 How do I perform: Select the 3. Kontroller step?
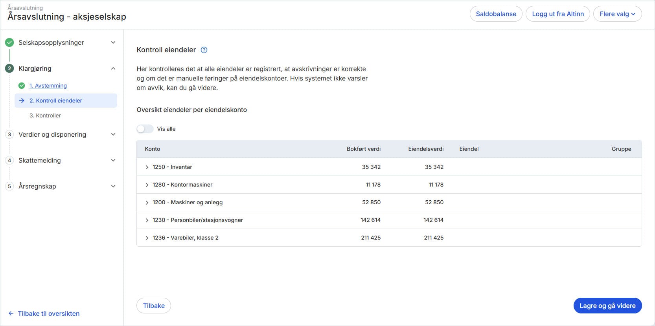(x=45, y=115)
